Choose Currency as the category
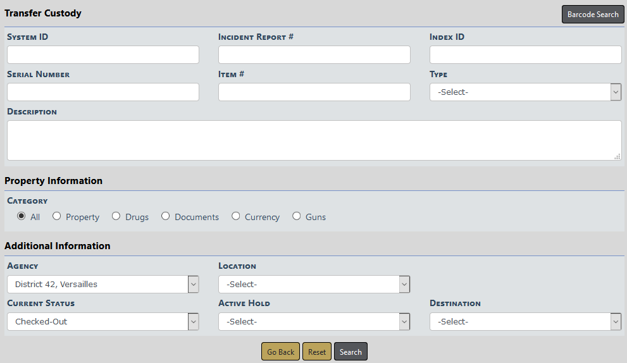627x363 pixels. [x=236, y=216]
